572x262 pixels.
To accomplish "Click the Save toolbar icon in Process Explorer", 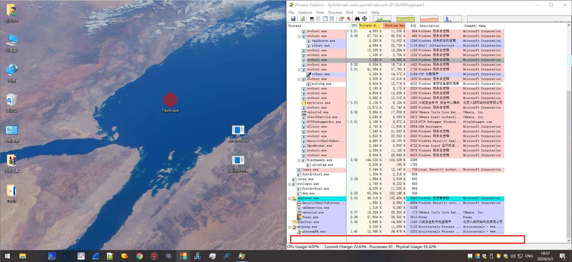I will point(293,19).
